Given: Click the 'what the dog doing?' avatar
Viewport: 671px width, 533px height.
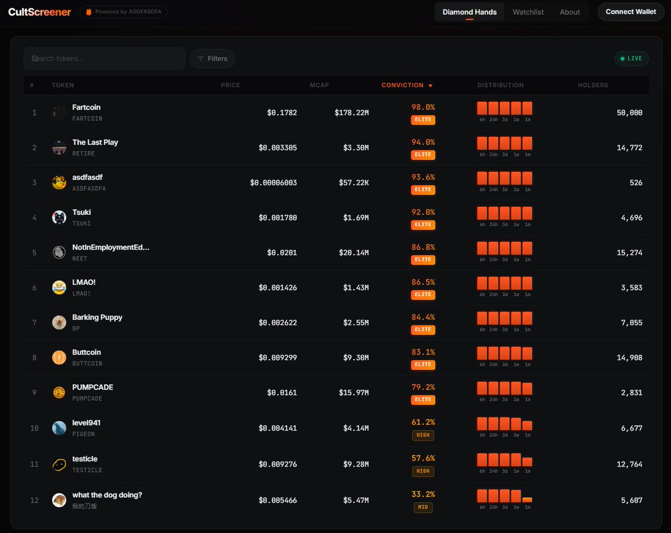Looking at the screenshot, I should coord(59,500).
